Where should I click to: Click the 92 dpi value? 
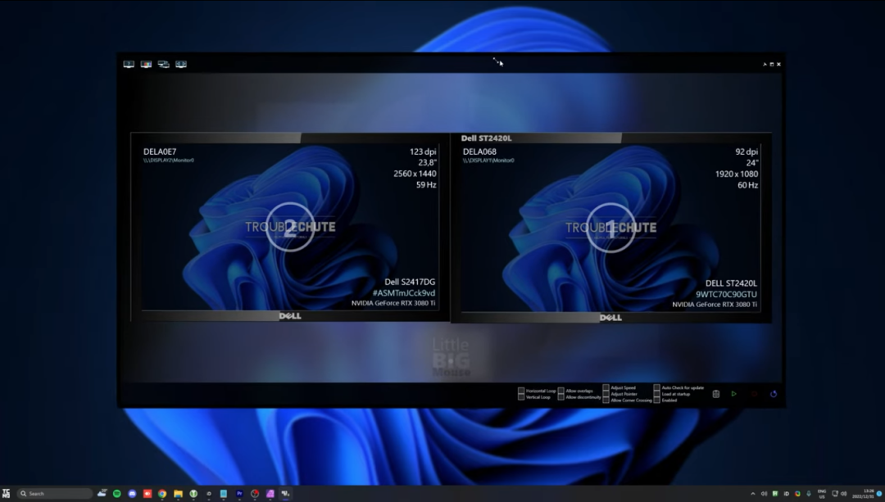coord(747,152)
